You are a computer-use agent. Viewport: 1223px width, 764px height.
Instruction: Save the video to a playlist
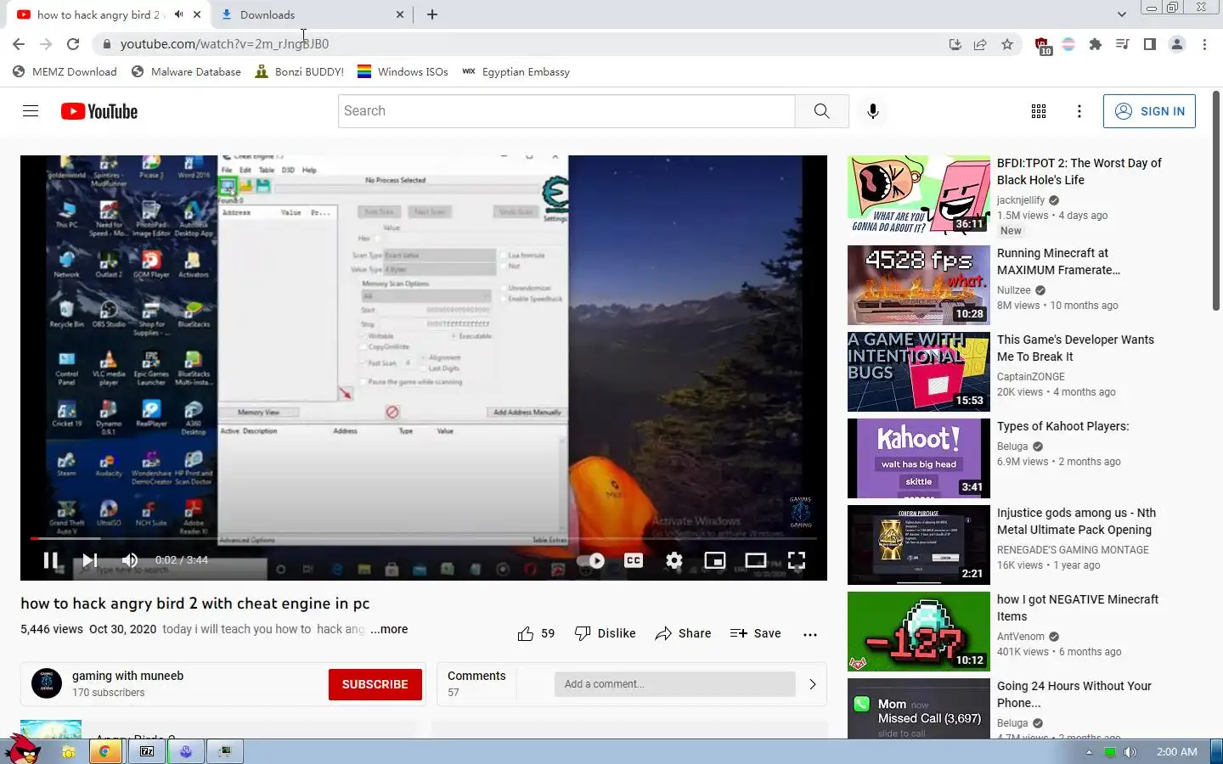756,633
